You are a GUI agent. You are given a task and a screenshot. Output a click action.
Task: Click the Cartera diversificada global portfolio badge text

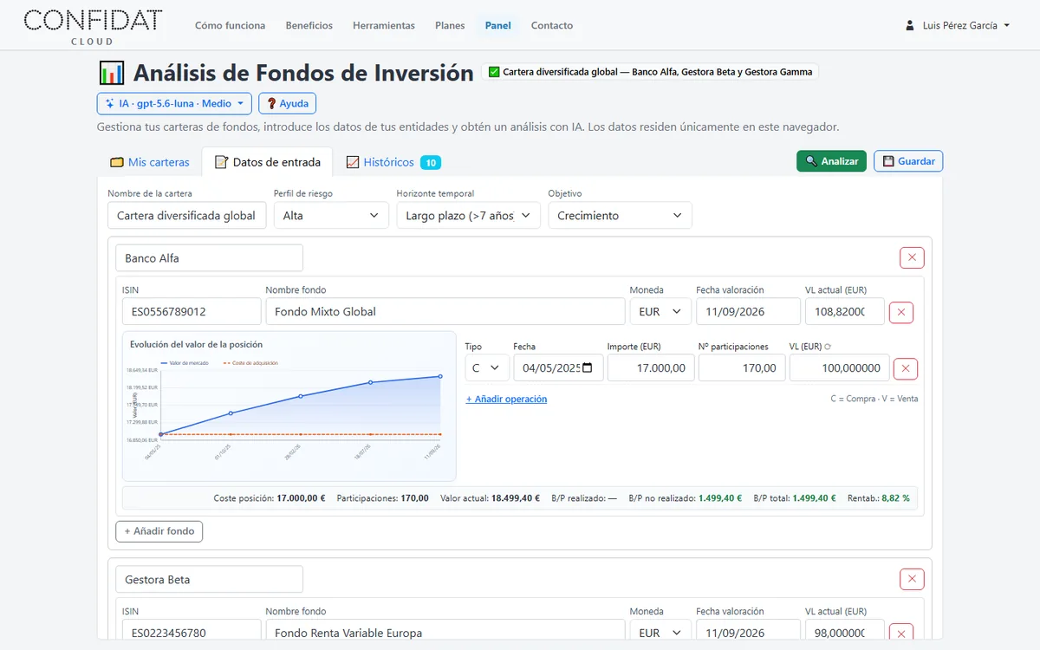[x=658, y=72]
